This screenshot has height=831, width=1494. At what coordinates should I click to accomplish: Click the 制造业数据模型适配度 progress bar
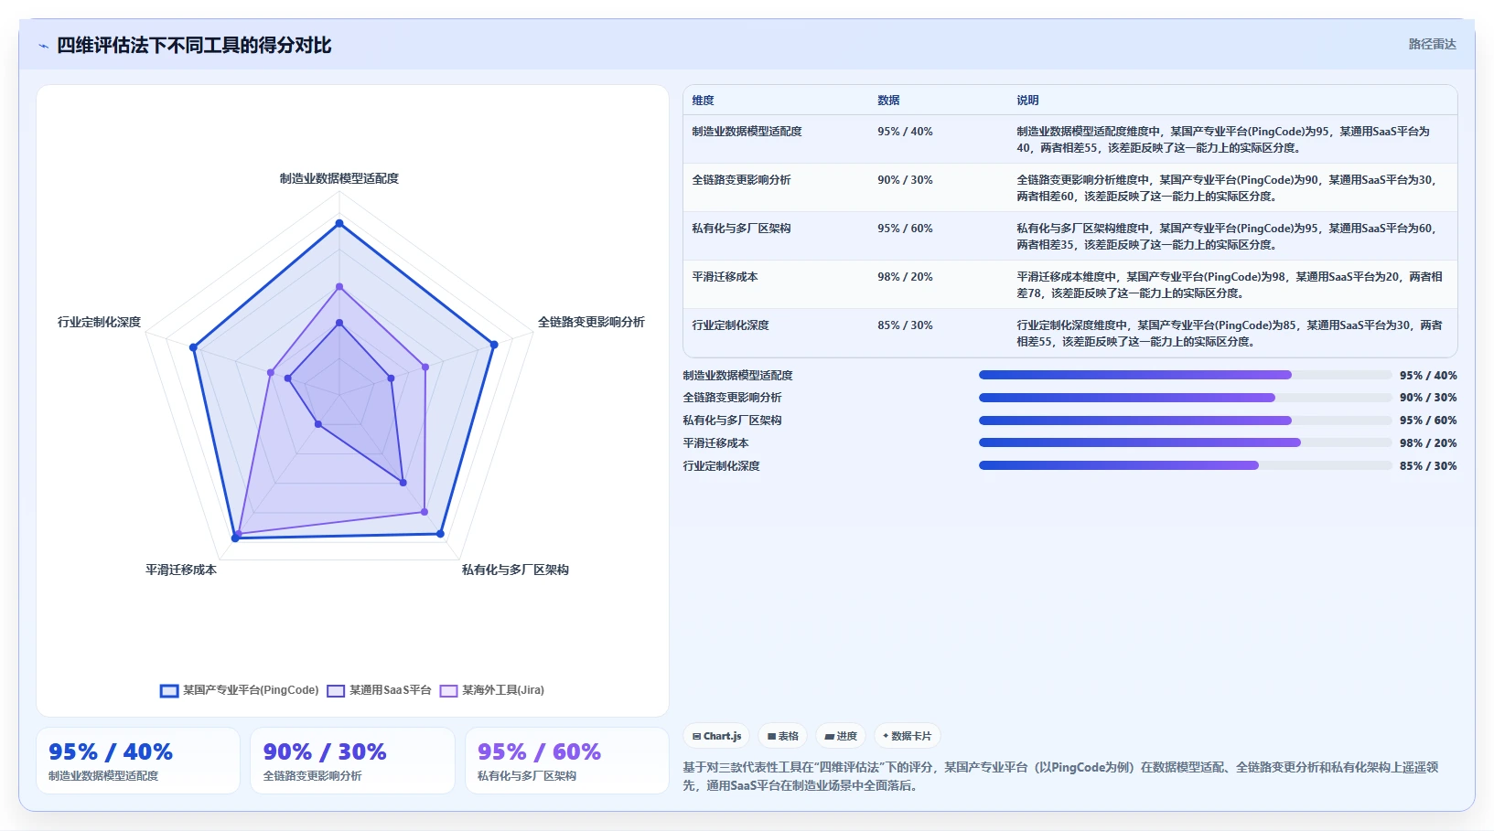click(1185, 375)
